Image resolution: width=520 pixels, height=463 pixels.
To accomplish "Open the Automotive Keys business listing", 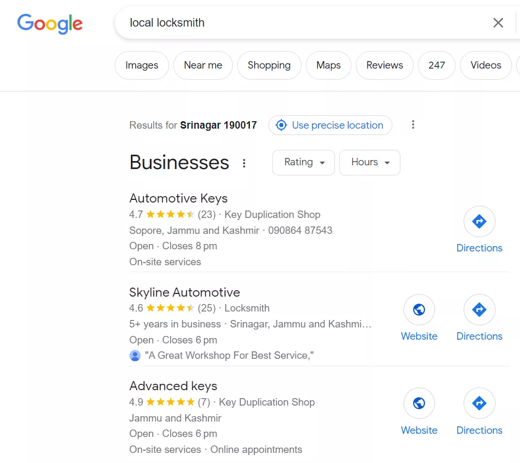I will pos(179,198).
